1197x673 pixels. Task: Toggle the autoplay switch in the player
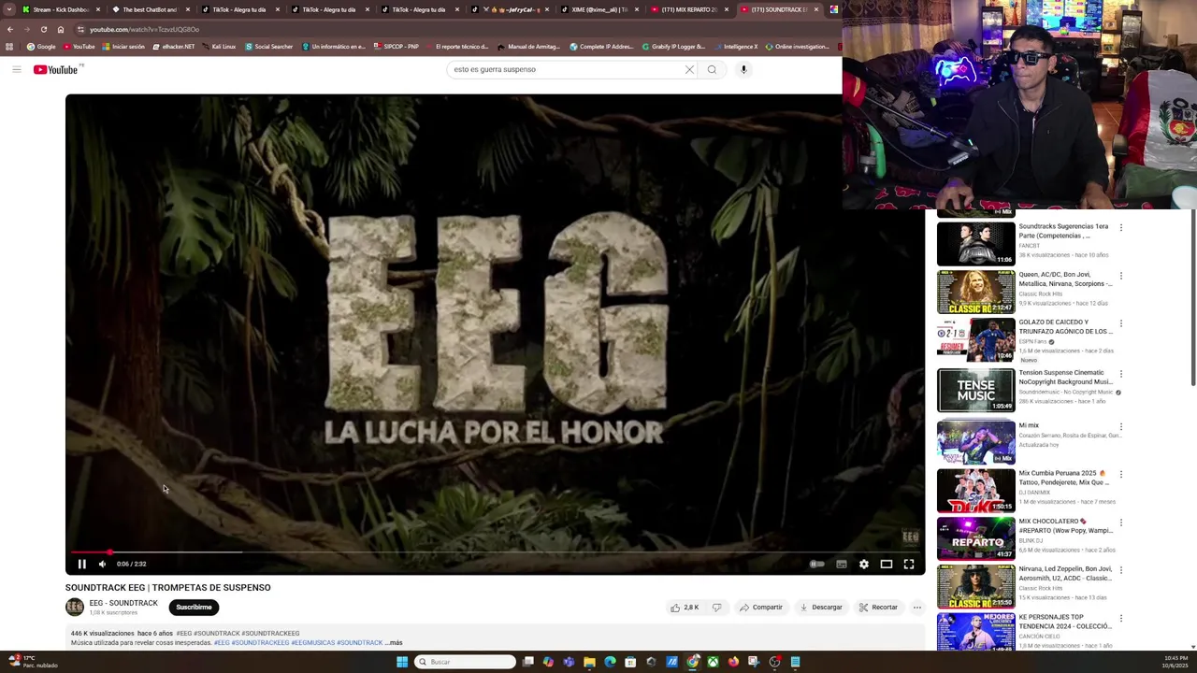[817, 564]
